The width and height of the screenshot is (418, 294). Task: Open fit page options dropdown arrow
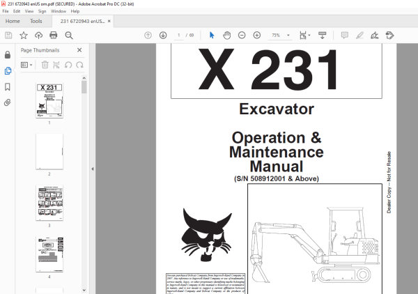(x=309, y=36)
